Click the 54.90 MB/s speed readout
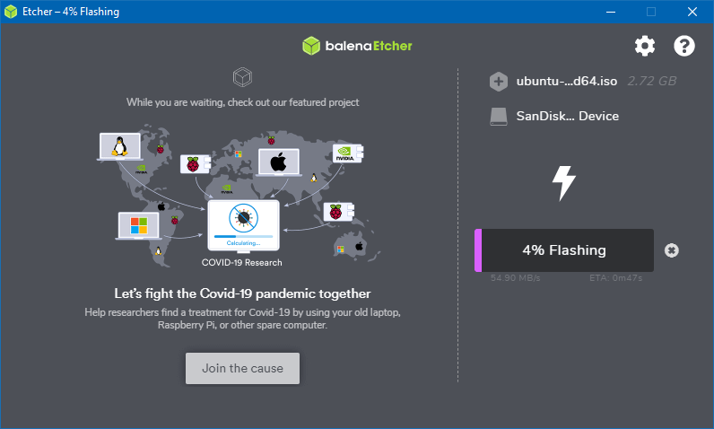This screenshot has height=429, width=714. tap(515, 278)
